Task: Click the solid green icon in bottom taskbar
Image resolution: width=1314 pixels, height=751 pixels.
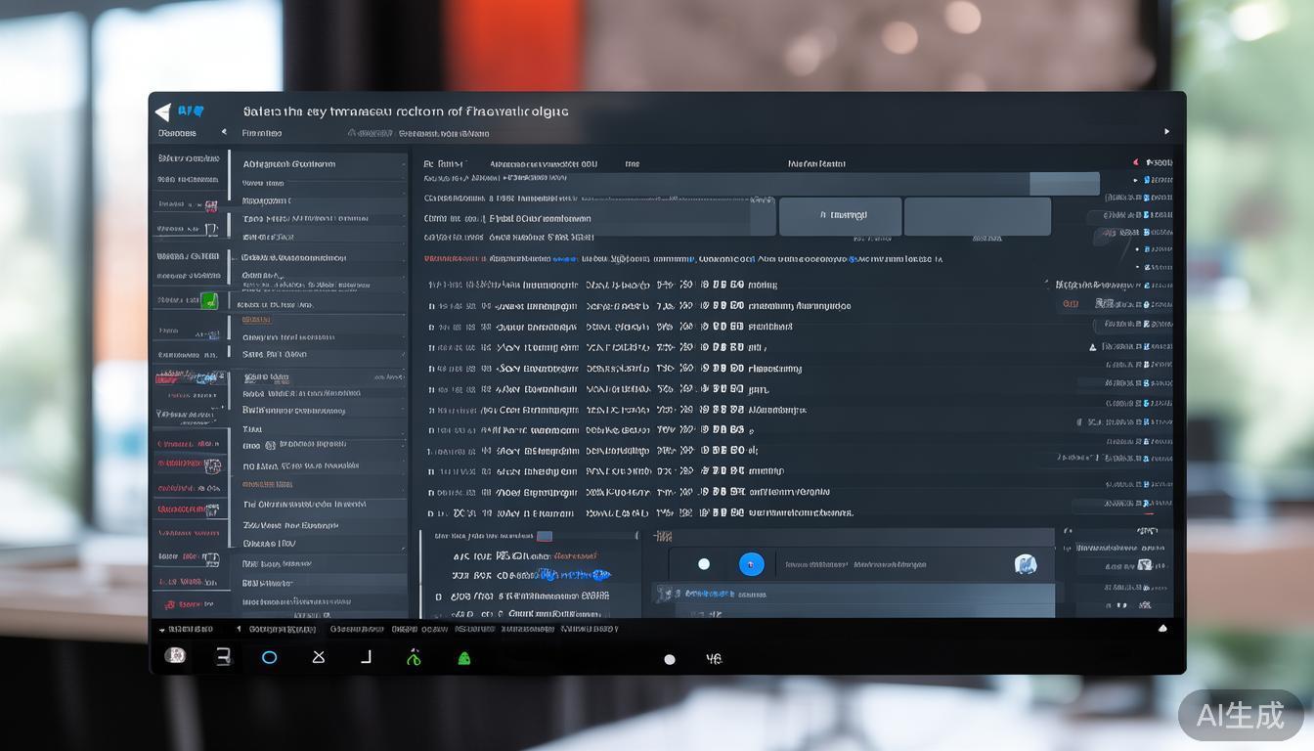Action: 464,658
